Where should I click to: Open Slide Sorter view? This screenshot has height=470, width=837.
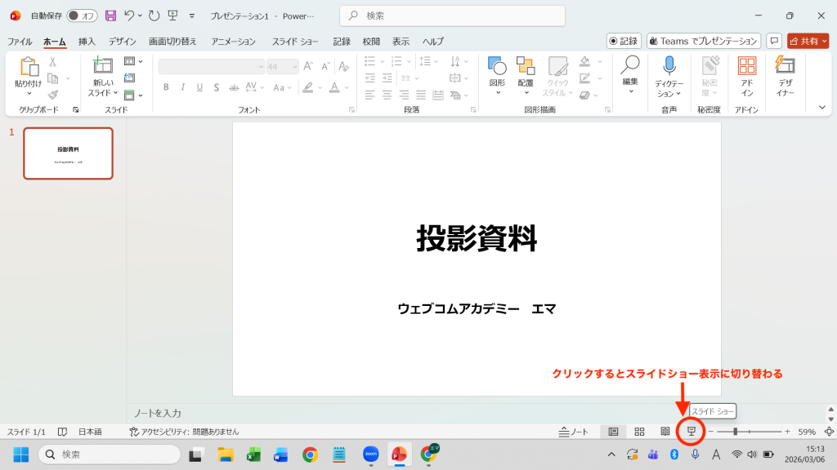pos(639,430)
